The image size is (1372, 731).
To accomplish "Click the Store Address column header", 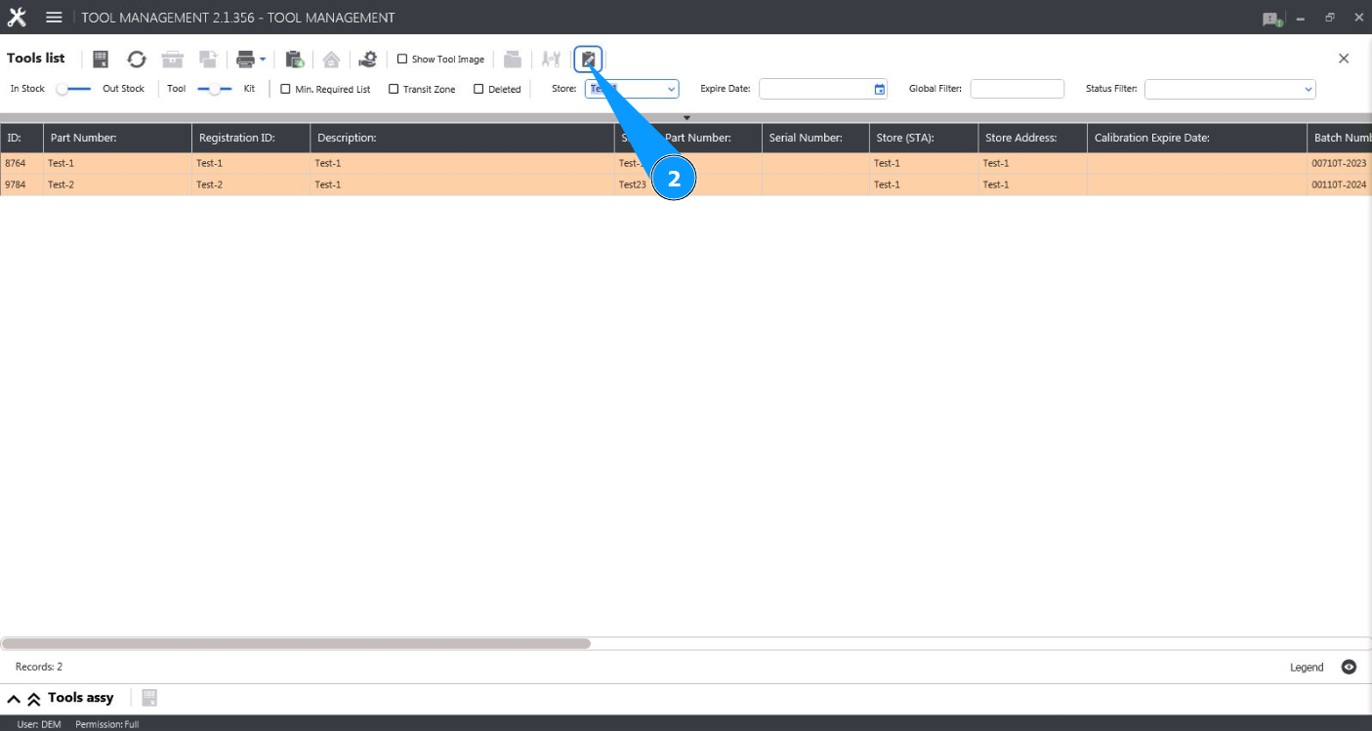I will (x=1033, y=138).
